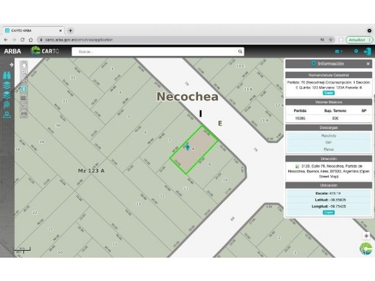Click the map marker on parcel 8
This screenshot has height=281, width=375.
(x=187, y=148)
